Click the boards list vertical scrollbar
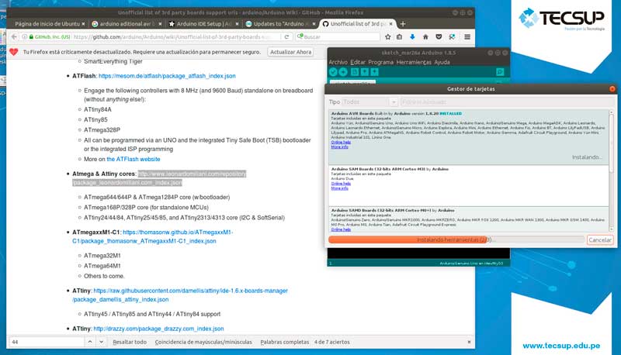This screenshot has height=355, width=621. pyautogui.click(x=611, y=170)
